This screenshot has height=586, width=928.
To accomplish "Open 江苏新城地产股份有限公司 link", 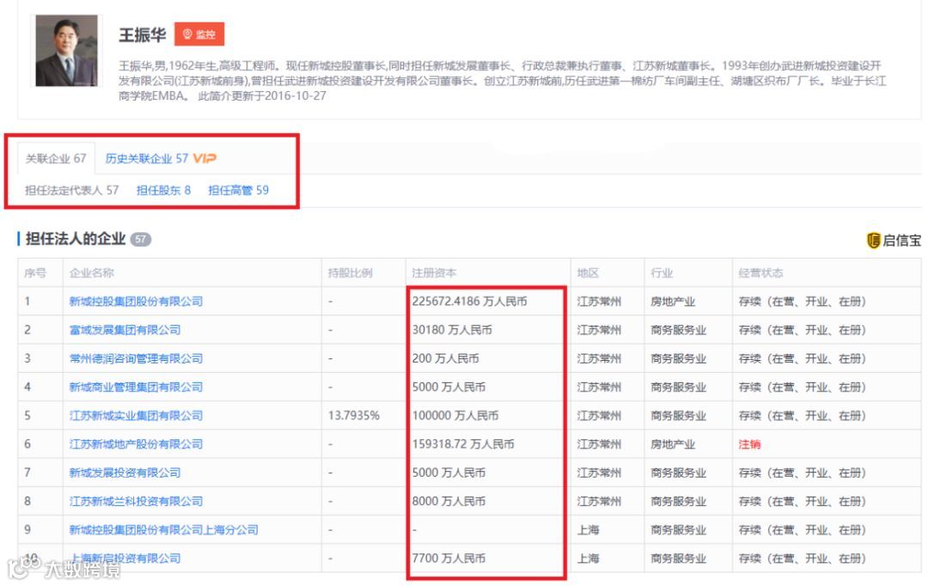I will click(136, 444).
